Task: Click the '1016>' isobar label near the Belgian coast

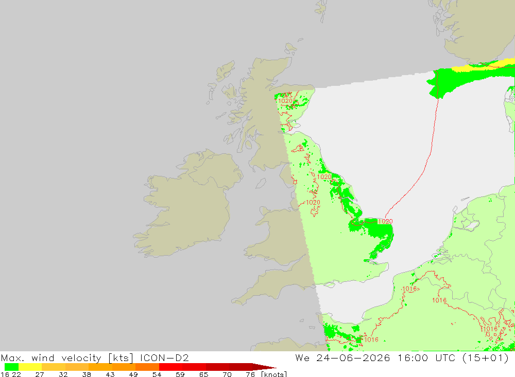Action: tap(410, 289)
